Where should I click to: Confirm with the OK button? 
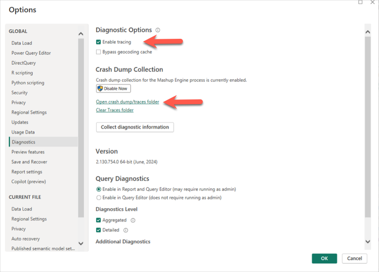click(x=325, y=258)
